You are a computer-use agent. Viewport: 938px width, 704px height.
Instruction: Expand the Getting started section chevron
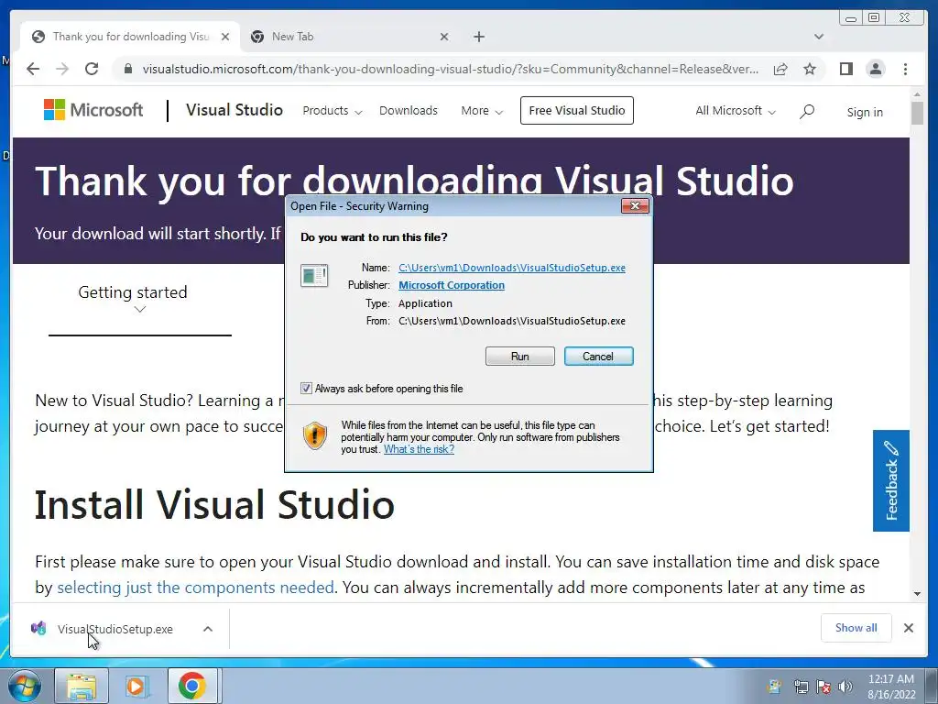pyautogui.click(x=139, y=310)
